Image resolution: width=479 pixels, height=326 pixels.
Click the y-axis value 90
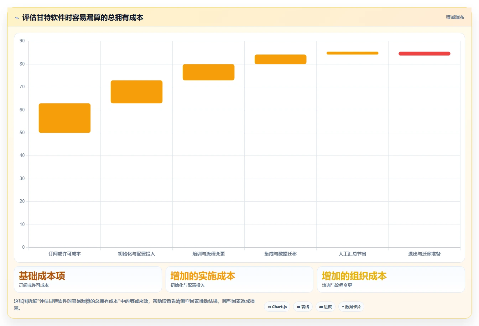point(22,41)
